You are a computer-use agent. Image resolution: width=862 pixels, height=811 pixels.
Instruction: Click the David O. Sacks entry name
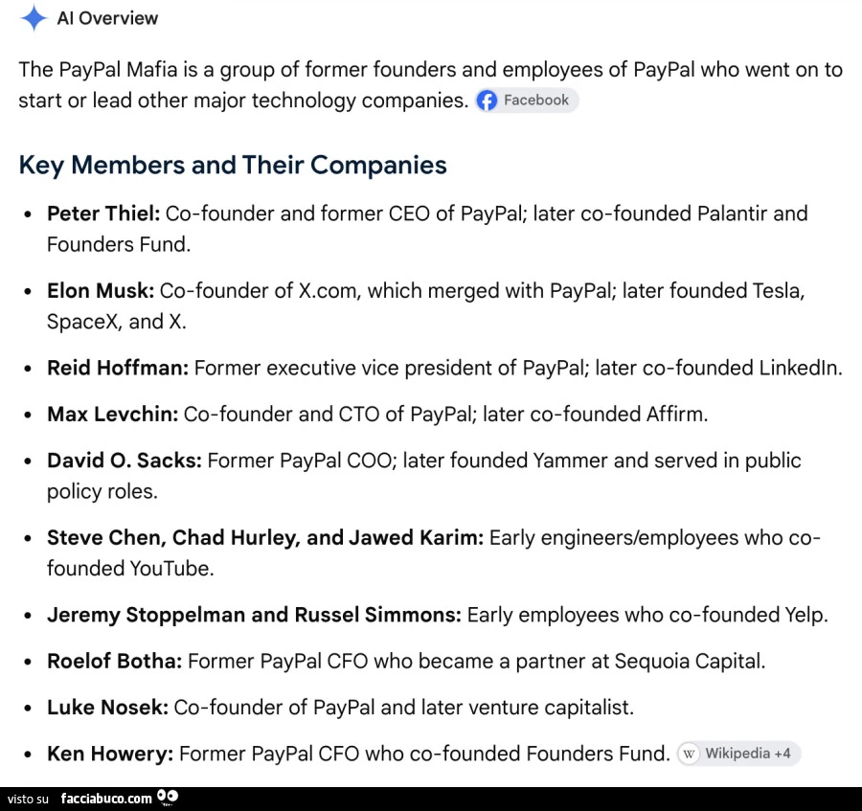(125, 461)
